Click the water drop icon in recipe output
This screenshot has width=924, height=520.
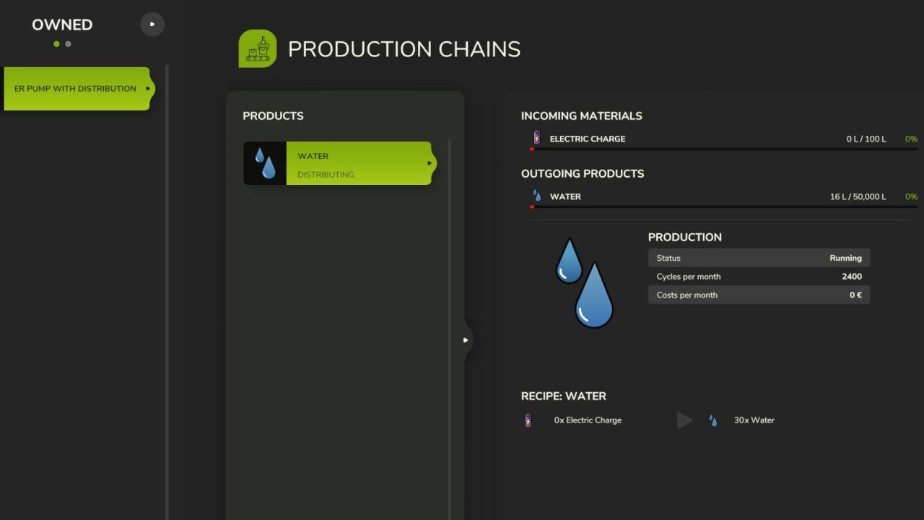[x=713, y=420]
